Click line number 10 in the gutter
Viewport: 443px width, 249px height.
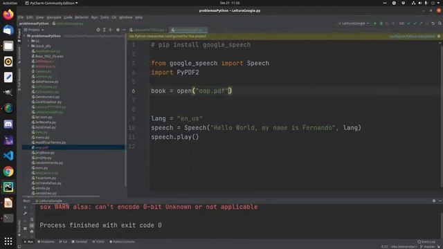[132, 128]
